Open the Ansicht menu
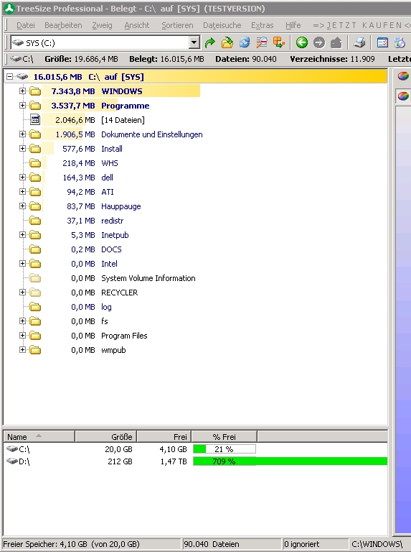Screen dimensions: 411x552 [137, 25]
